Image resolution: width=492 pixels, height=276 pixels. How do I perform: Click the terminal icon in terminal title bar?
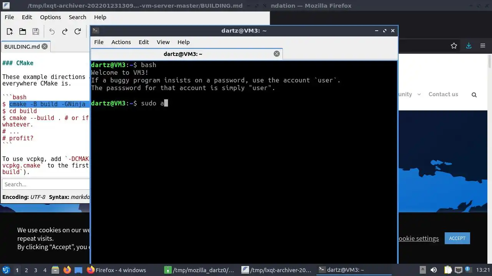click(96, 31)
